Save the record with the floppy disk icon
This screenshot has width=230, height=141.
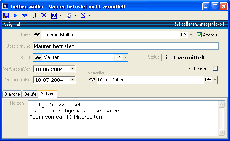click(x=6, y=16)
